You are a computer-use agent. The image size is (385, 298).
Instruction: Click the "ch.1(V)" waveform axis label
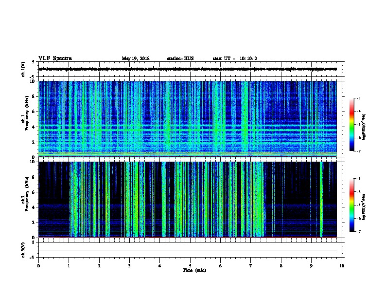pos(23,69)
